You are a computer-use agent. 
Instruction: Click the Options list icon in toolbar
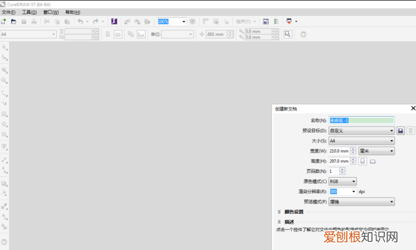pyautogui.click(x=276, y=22)
